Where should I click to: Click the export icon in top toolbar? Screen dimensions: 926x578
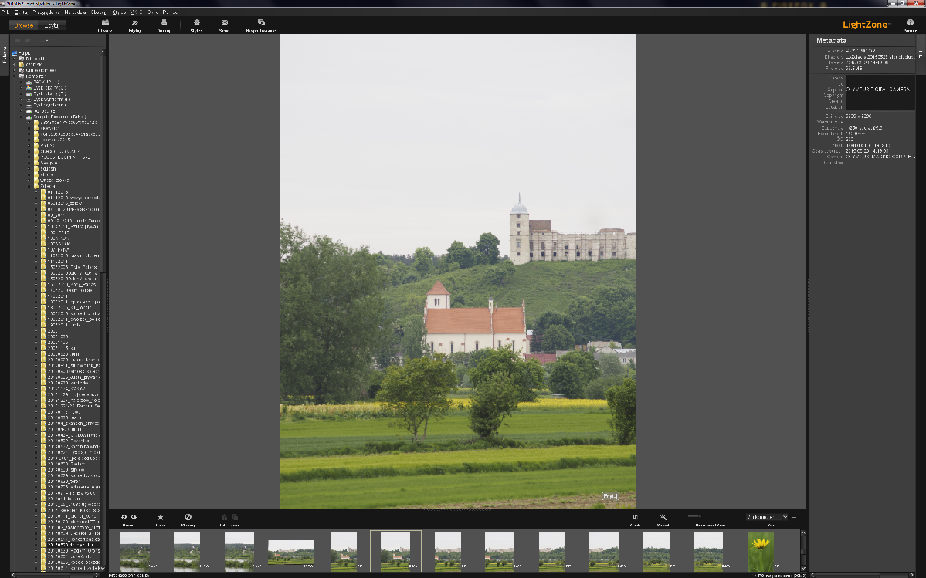click(x=261, y=23)
